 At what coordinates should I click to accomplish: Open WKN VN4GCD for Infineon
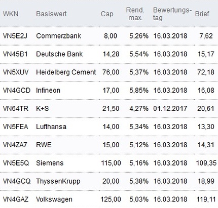pos(17,91)
